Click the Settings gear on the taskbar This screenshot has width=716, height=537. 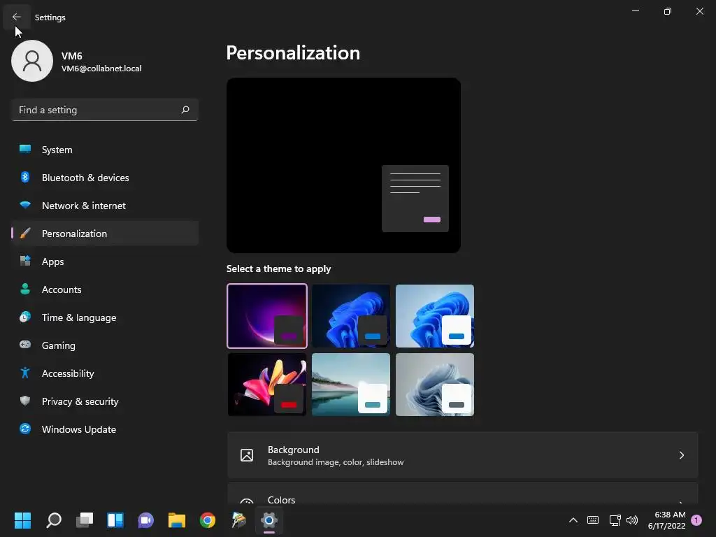pos(269,520)
